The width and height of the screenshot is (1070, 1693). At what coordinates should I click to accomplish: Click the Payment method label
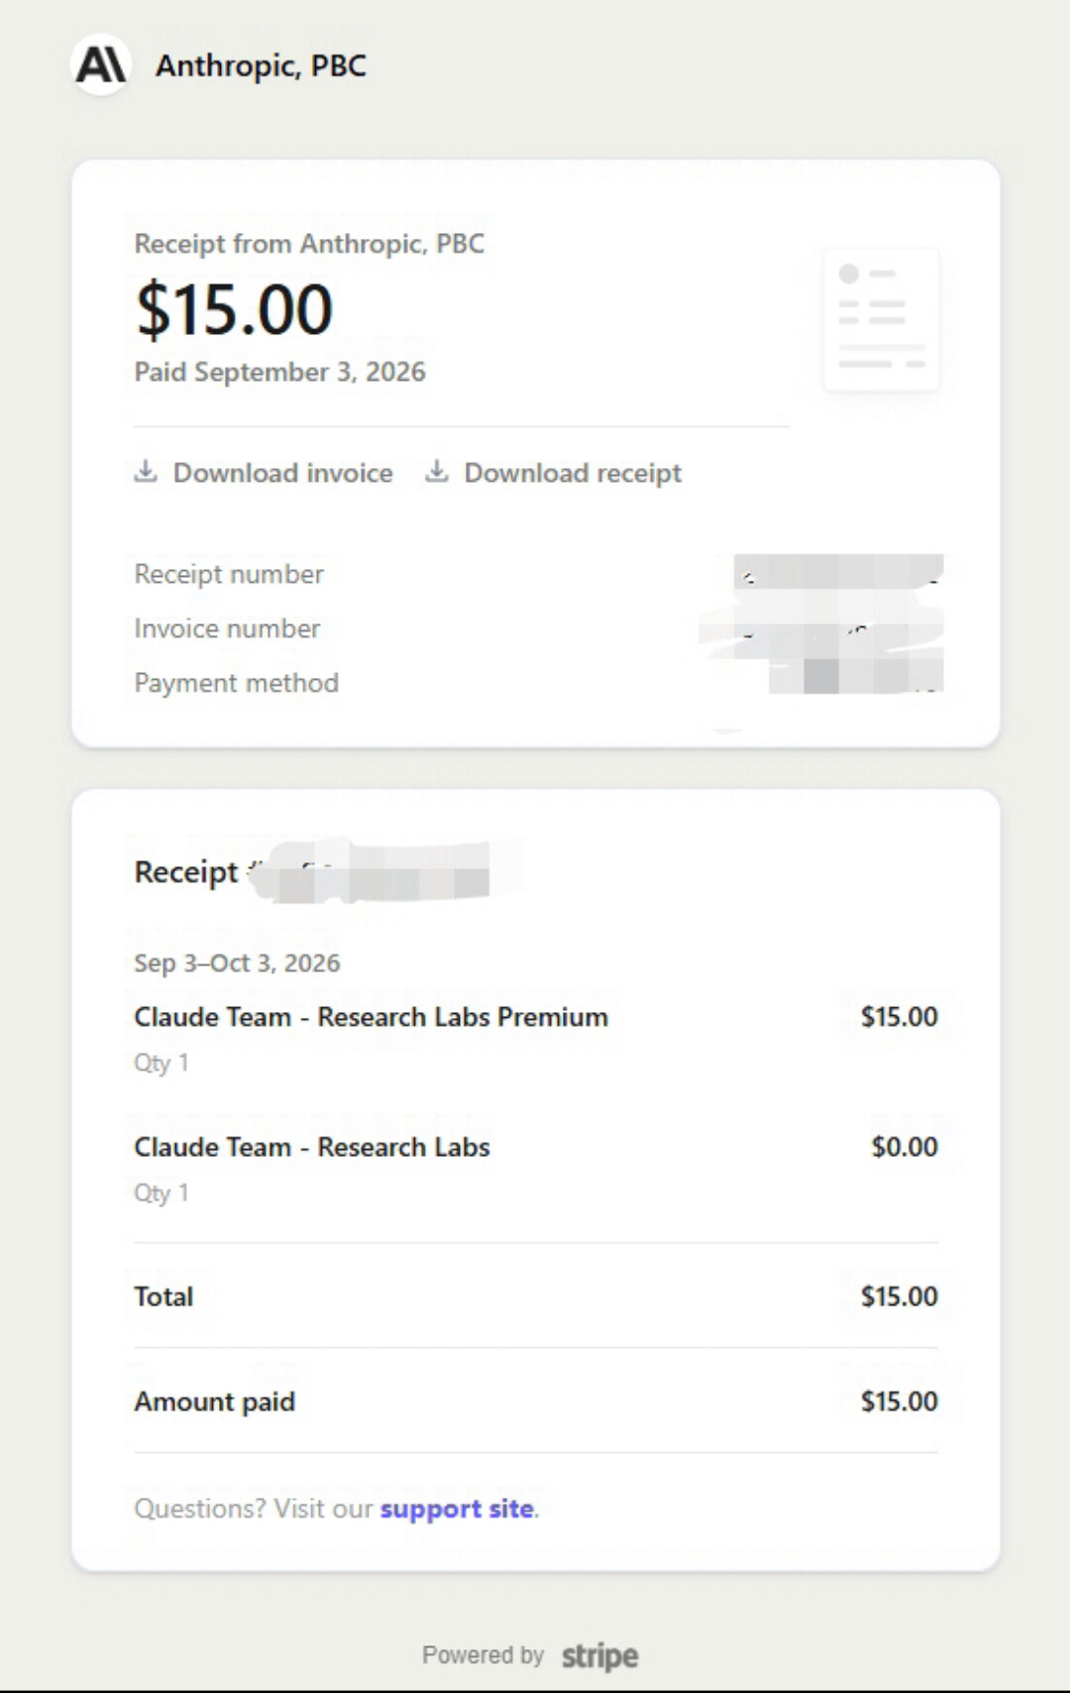[236, 683]
